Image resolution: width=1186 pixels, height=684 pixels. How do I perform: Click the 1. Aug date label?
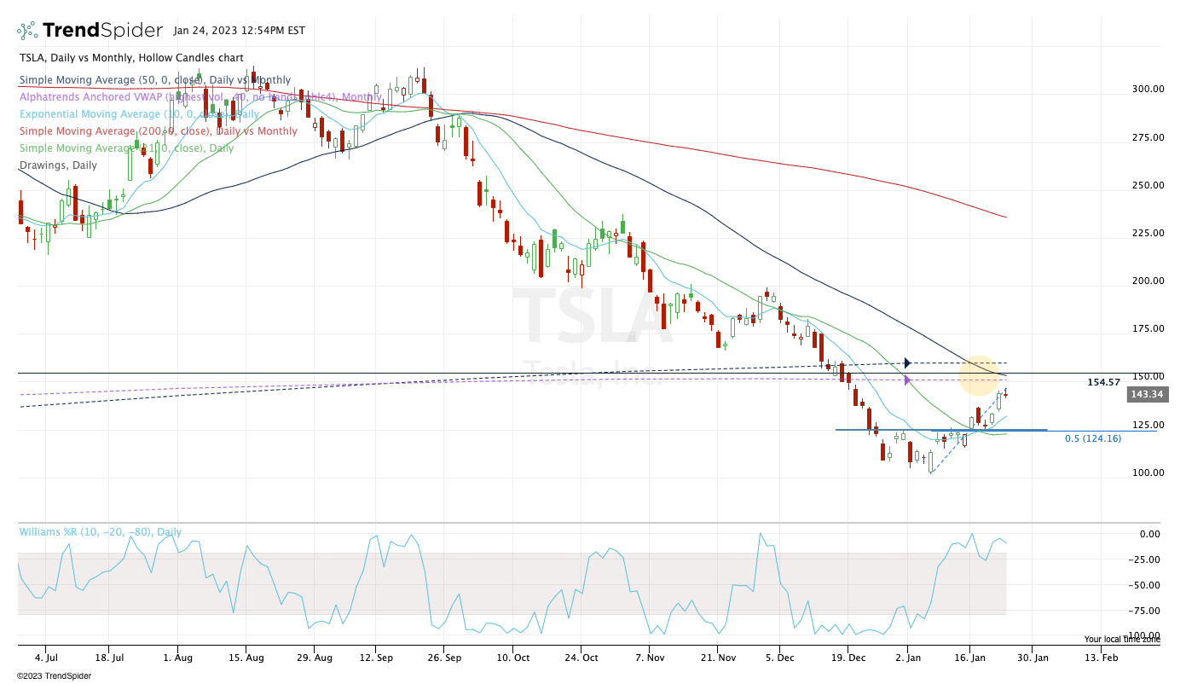click(176, 658)
